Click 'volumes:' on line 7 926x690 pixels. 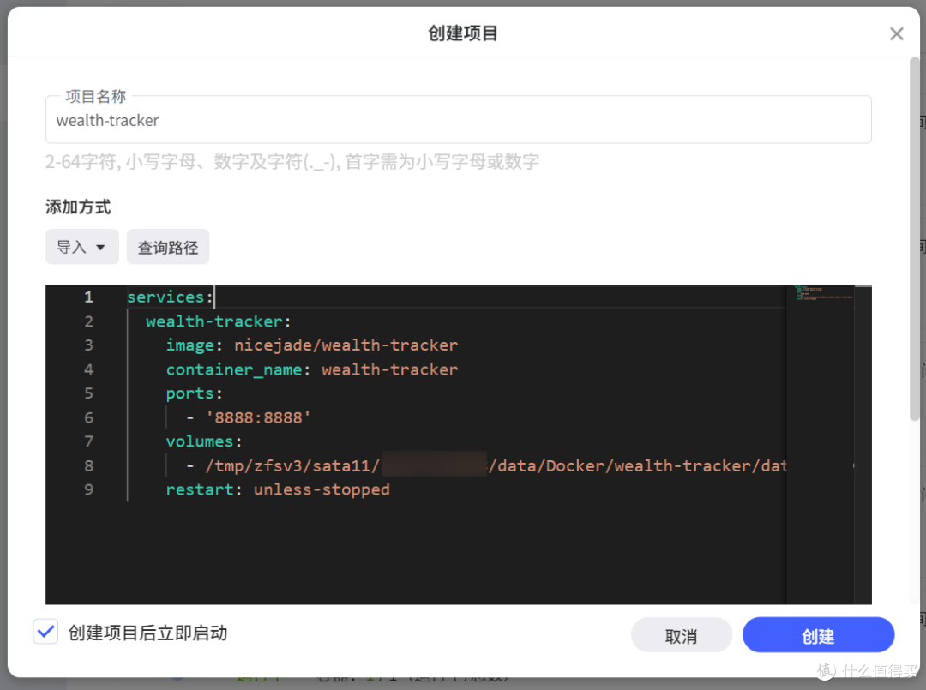(204, 441)
